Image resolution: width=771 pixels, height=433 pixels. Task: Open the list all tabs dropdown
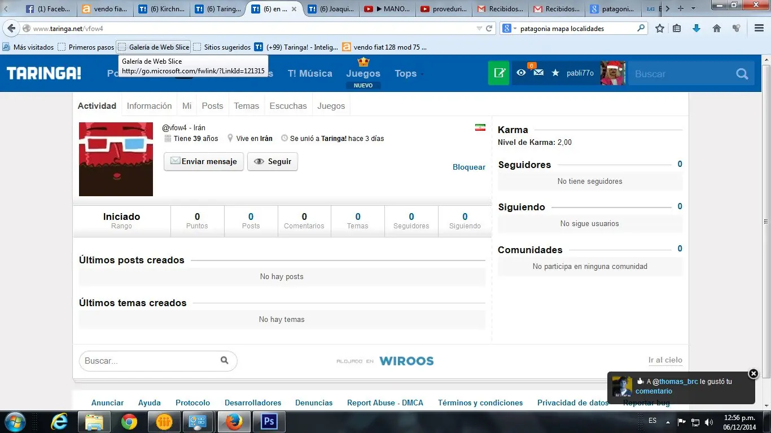694,8
